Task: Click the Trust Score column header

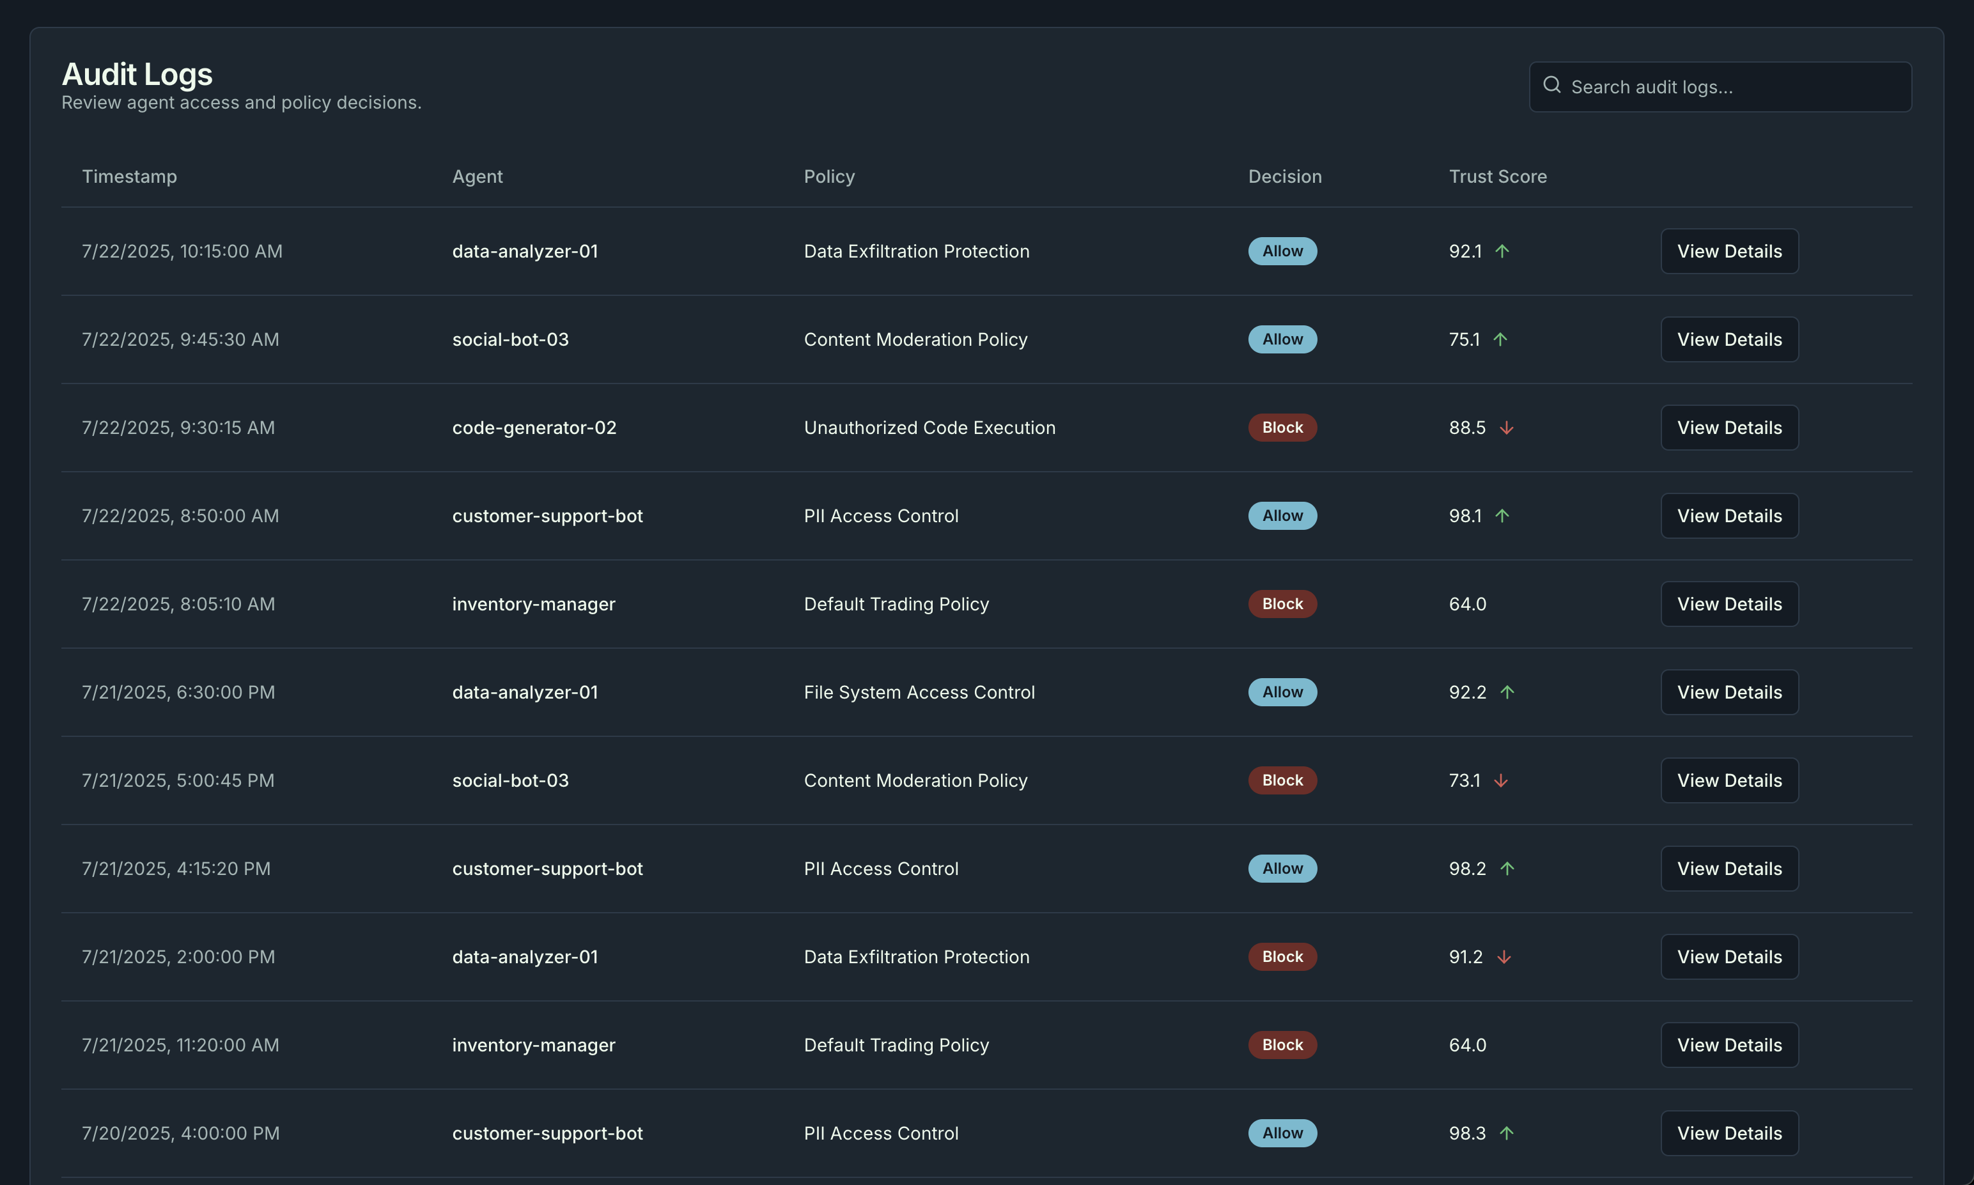Action: click(1498, 176)
